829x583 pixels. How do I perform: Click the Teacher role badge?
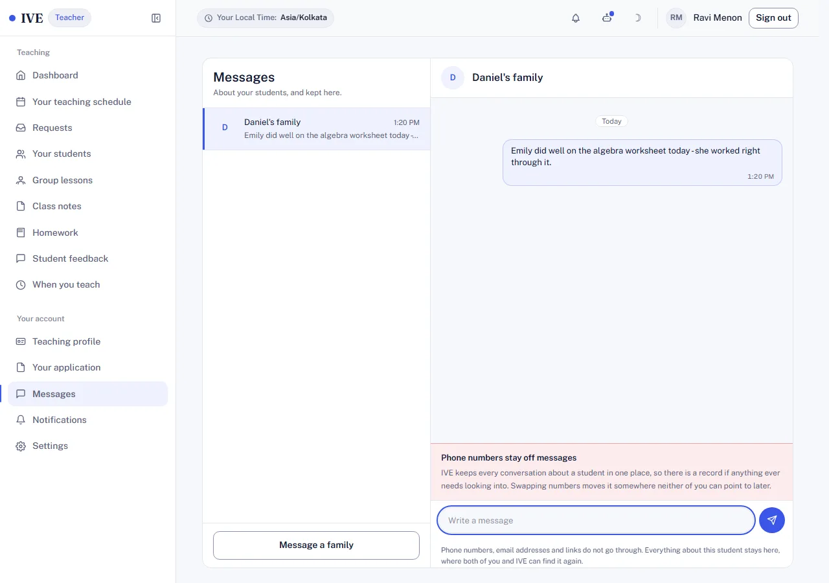(x=69, y=18)
